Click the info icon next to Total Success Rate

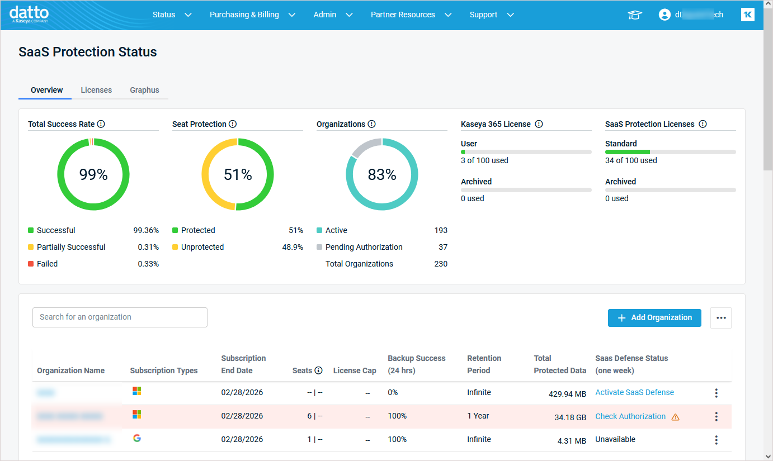point(101,124)
